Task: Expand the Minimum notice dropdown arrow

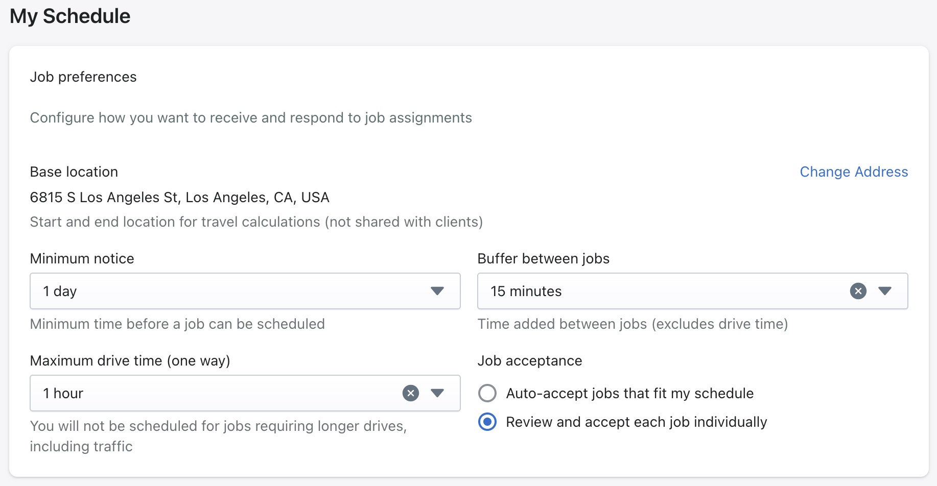Action: [x=437, y=291]
